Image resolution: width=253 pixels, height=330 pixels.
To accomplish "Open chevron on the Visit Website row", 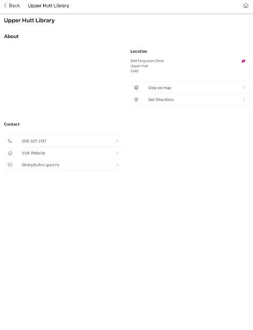I will (x=118, y=153).
